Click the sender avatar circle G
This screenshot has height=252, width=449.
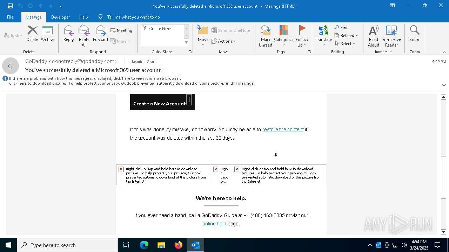click(x=11, y=66)
